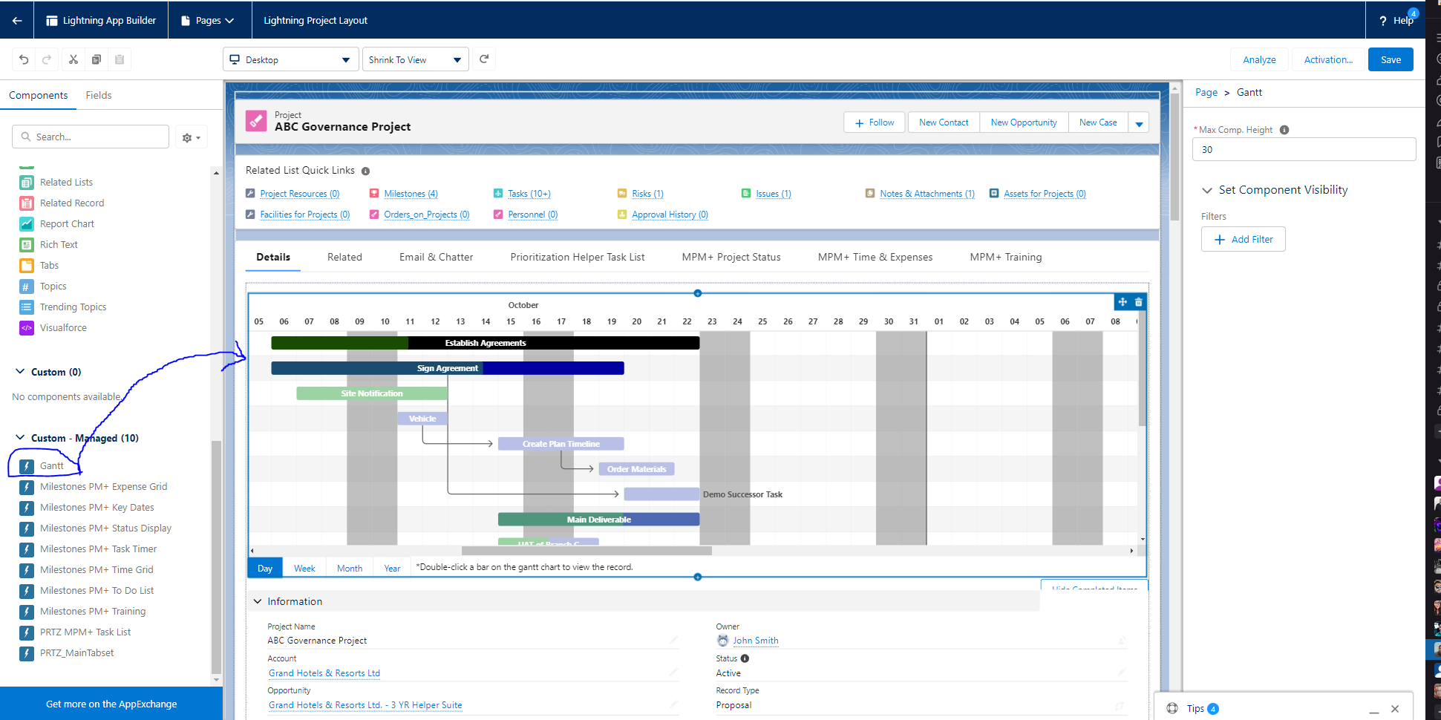This screenshot has width=1441, height=720.
Task: Delete the Gantt component using the trash icon
Action: (x=1139, y=301)
